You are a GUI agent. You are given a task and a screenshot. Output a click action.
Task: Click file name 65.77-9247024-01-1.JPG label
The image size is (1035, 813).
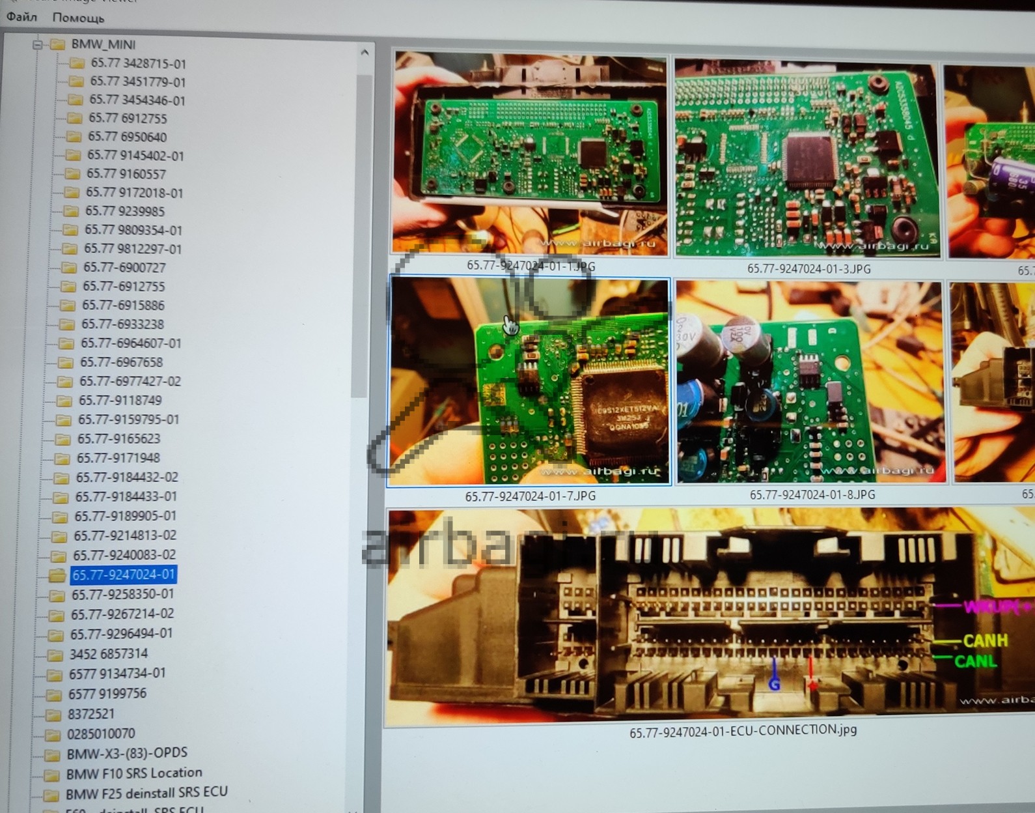531,266
